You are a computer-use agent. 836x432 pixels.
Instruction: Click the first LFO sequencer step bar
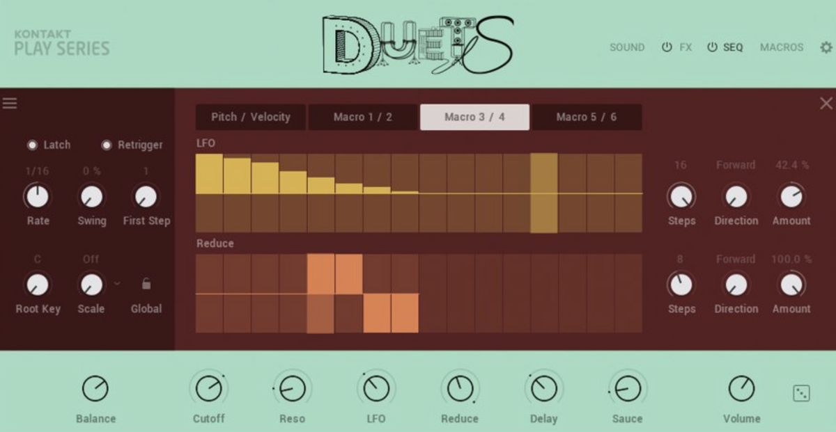pos(209,174)
